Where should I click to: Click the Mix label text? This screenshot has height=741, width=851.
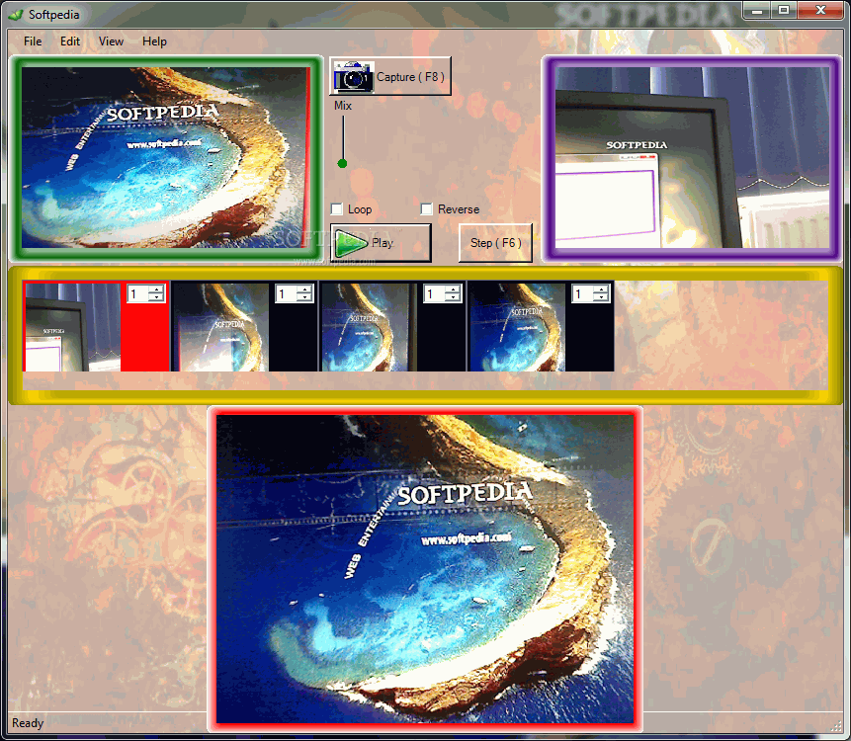[343, 106]
